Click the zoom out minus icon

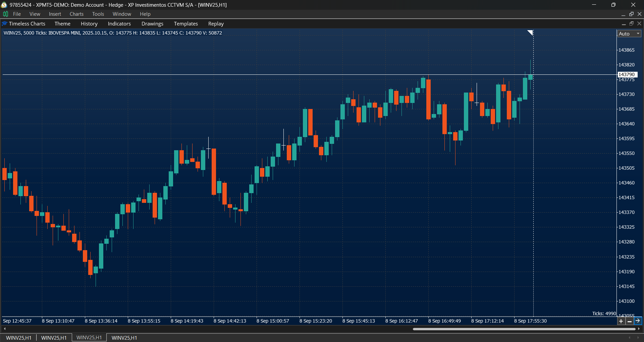(x=630, y=321)
